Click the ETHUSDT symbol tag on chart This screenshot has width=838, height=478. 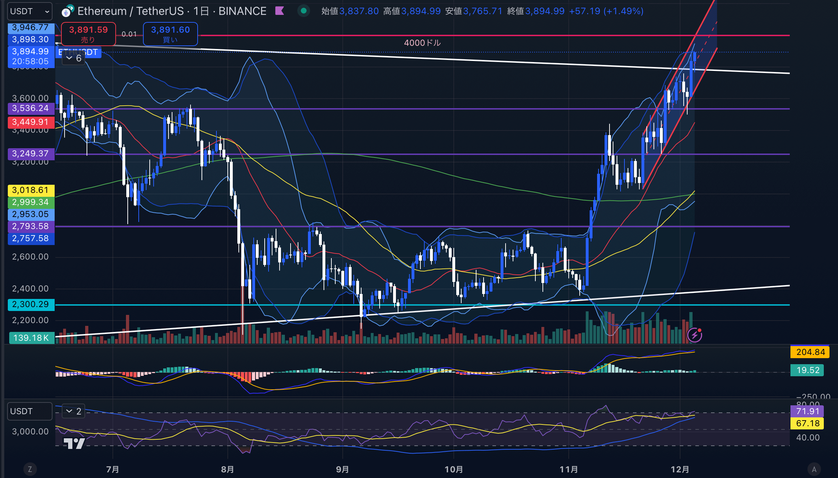78,52
